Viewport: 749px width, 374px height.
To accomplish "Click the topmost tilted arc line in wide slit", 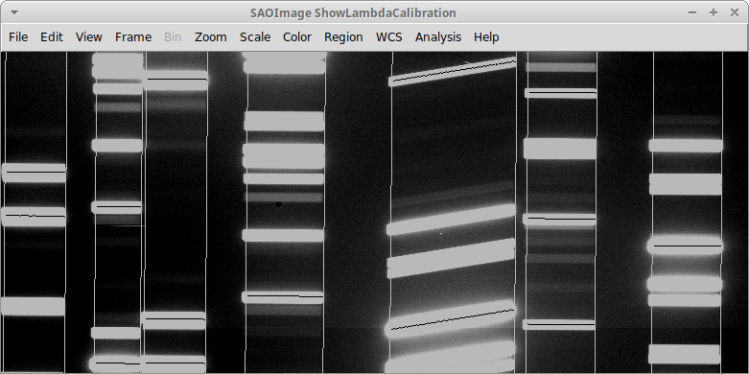I will (x=453, y=71).
